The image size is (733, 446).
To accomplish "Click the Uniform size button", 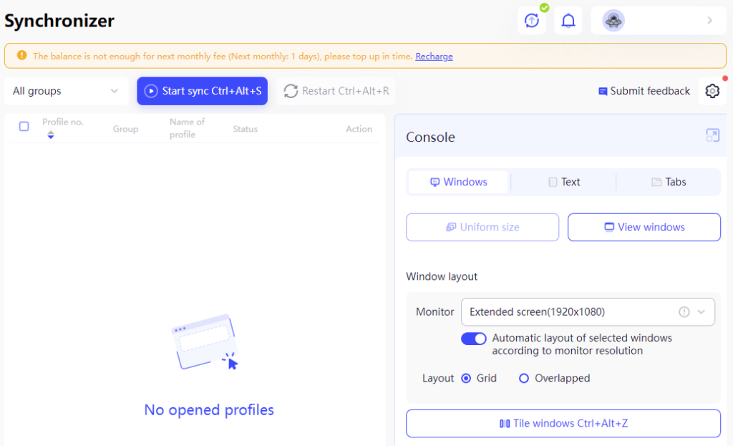I will pos(482,227).
